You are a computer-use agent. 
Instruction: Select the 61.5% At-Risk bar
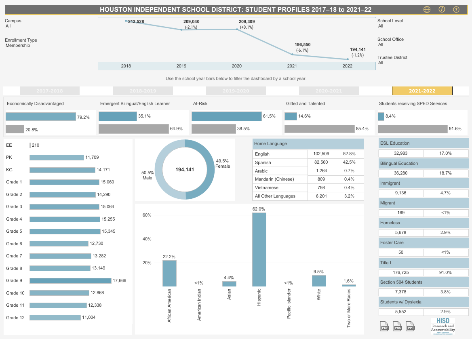(227, 116)
